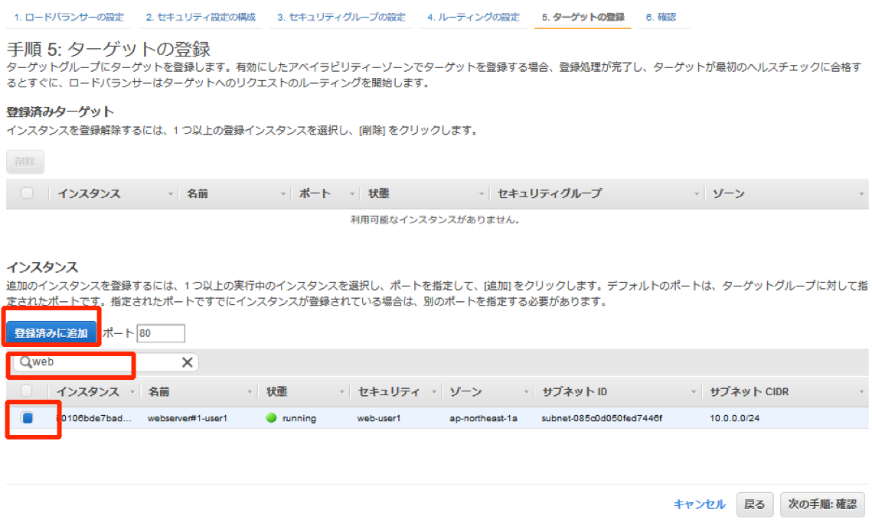
Task: Click the 利用可能なインスタンスがありません message
Action: [x=436, y=220]
